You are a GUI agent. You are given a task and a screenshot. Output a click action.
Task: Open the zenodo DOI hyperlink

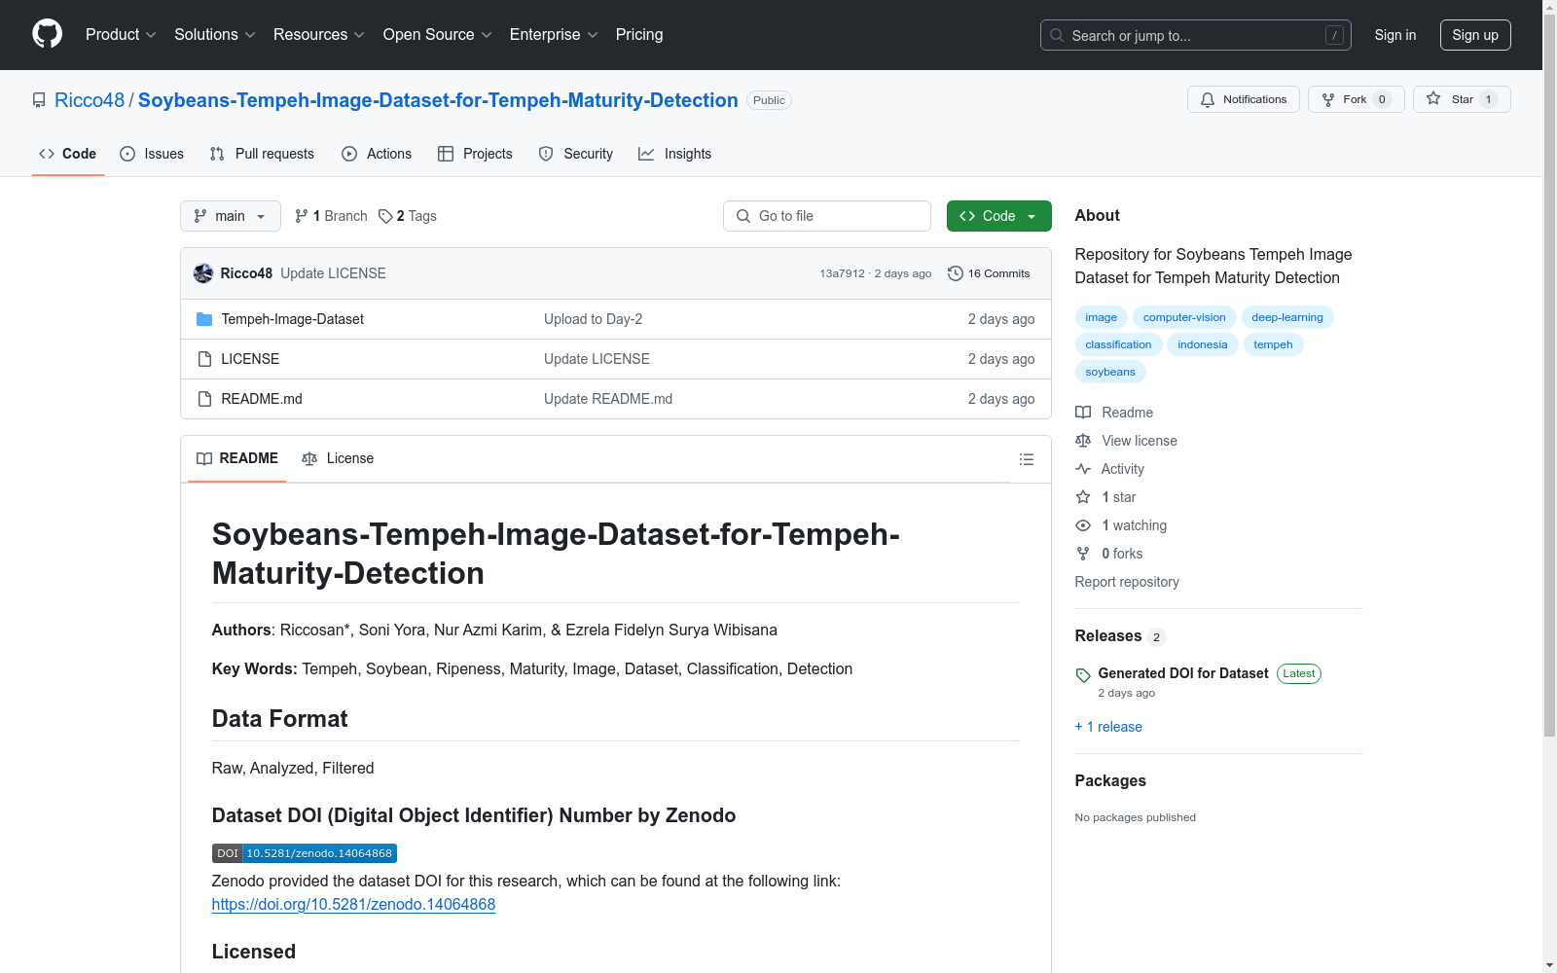353,904
